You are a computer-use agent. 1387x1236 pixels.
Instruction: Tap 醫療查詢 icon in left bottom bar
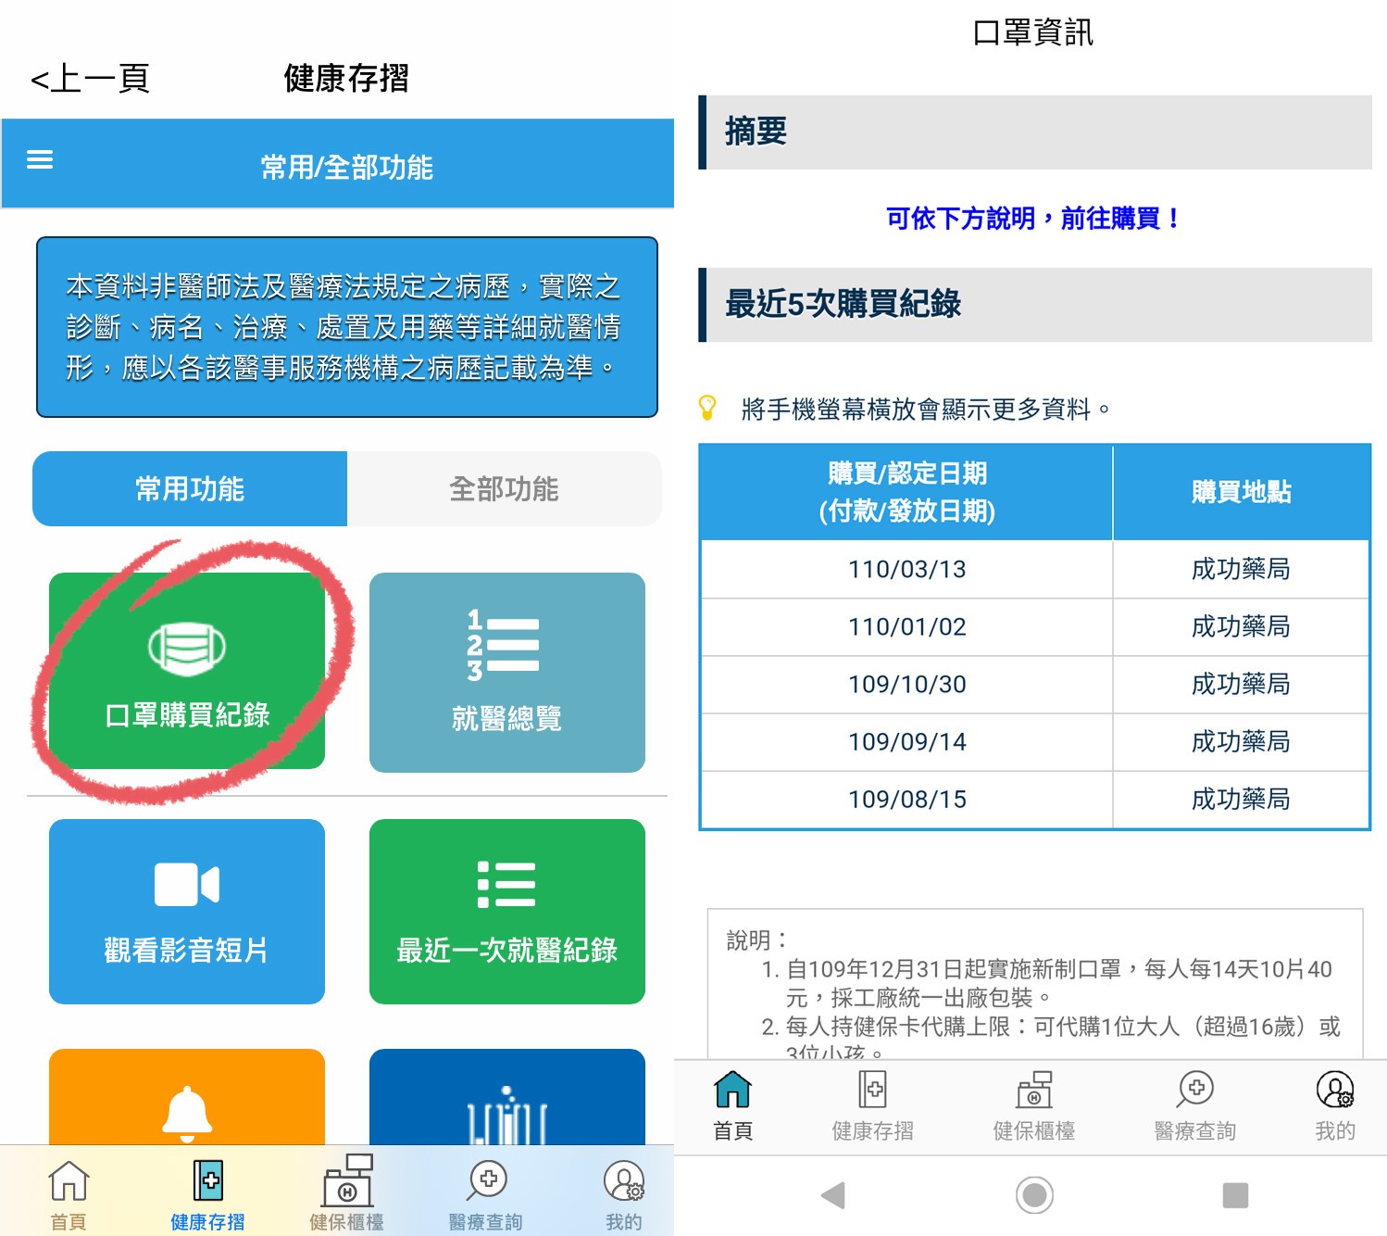pos(486,1195)
